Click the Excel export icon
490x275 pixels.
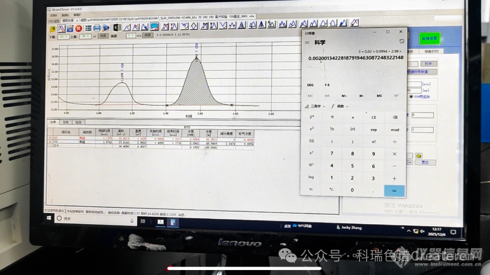pyautogui.click(x=117, y=28)
